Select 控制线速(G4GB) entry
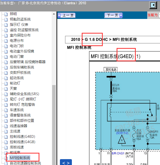160x165 pixels. point(23,142)
